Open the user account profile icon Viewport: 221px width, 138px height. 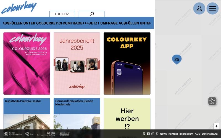199,9
